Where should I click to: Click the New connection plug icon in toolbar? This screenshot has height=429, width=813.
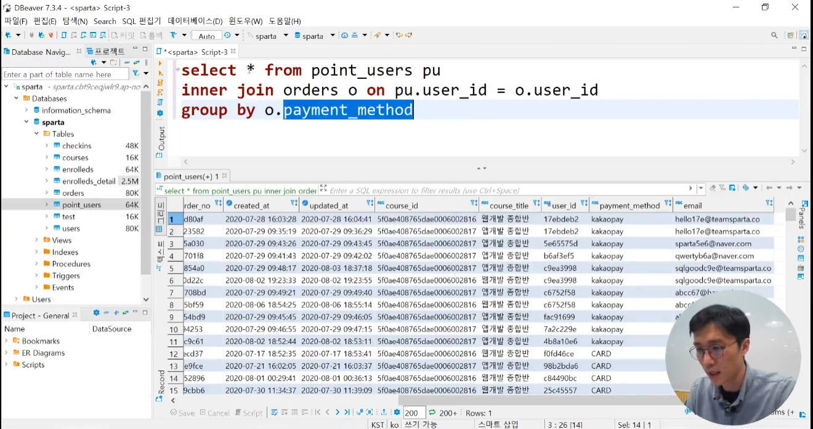[9, 35]
